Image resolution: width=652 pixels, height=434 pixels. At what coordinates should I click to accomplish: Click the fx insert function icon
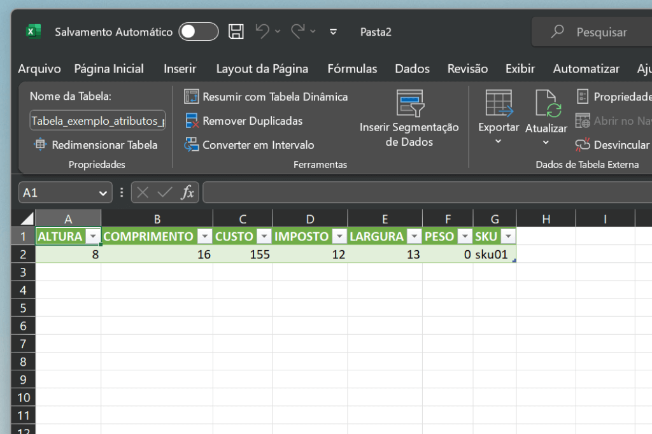(x=188, y=192)
